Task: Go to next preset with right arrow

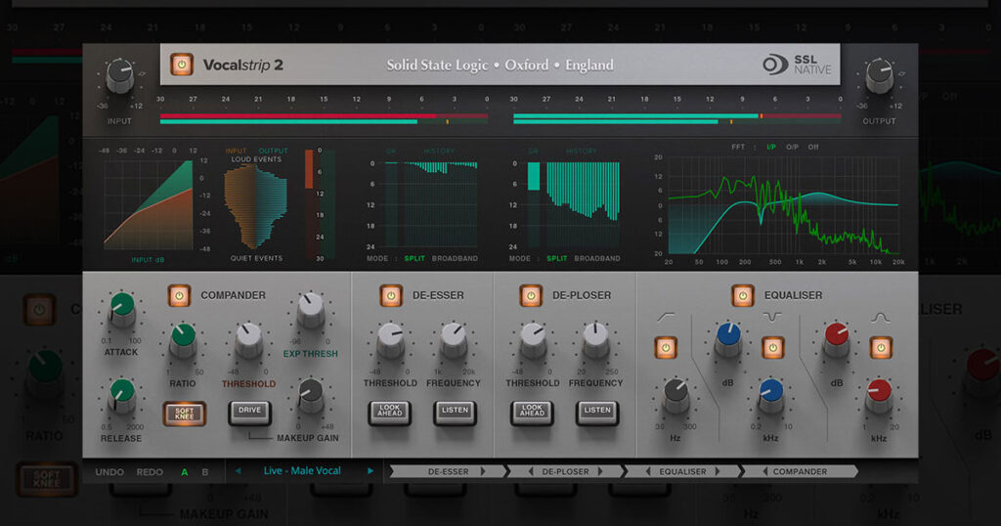Action: (370, 471)
